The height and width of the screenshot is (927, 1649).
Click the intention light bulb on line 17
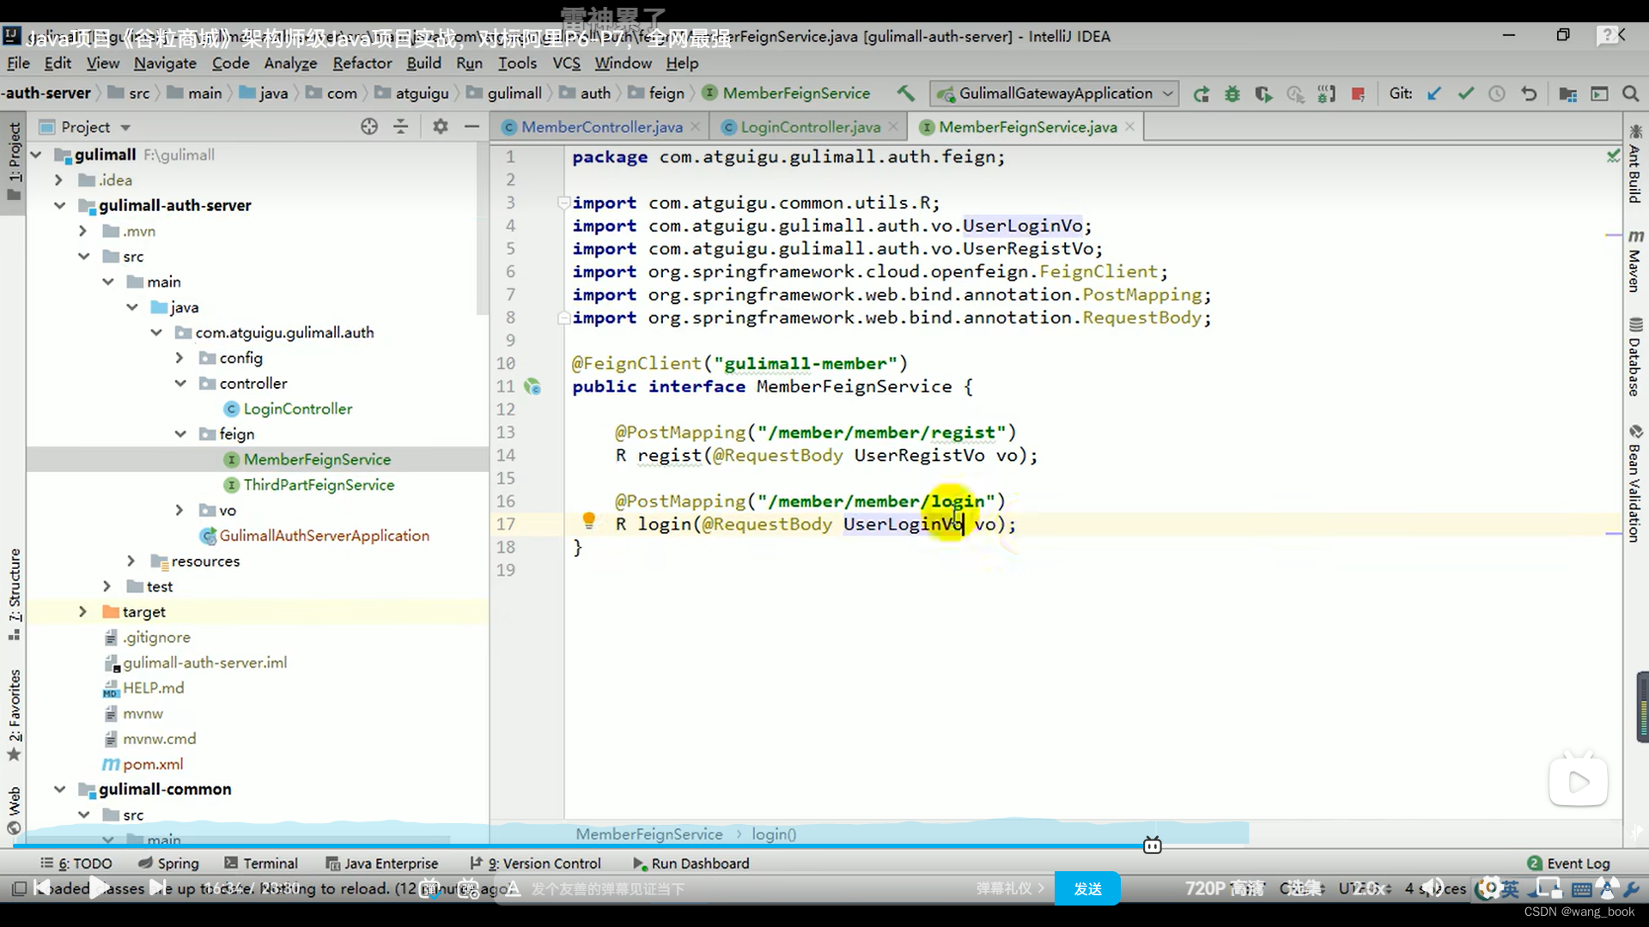click(x=588, y=520)
